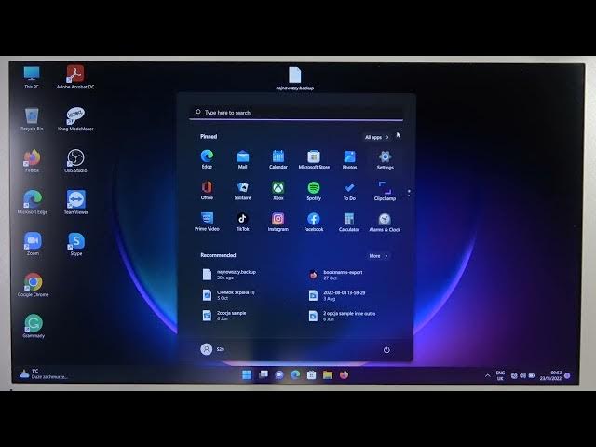Select Grammarly desktop shortcut
Image resolution: width=596 pixels, height=447 pixels.
34,326
